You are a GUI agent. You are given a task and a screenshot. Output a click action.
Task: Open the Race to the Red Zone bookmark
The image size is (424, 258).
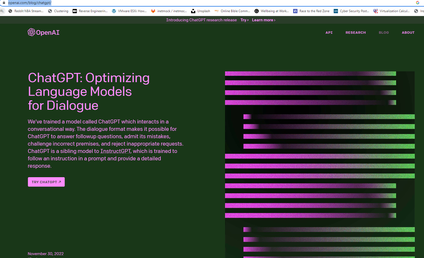coord(311,11)
